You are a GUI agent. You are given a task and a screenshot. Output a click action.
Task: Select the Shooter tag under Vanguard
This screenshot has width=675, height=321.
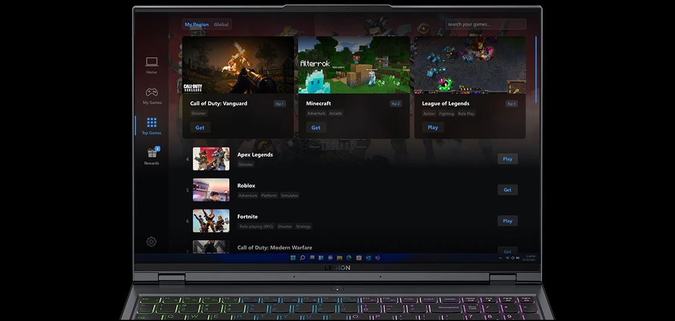[199, 113]
